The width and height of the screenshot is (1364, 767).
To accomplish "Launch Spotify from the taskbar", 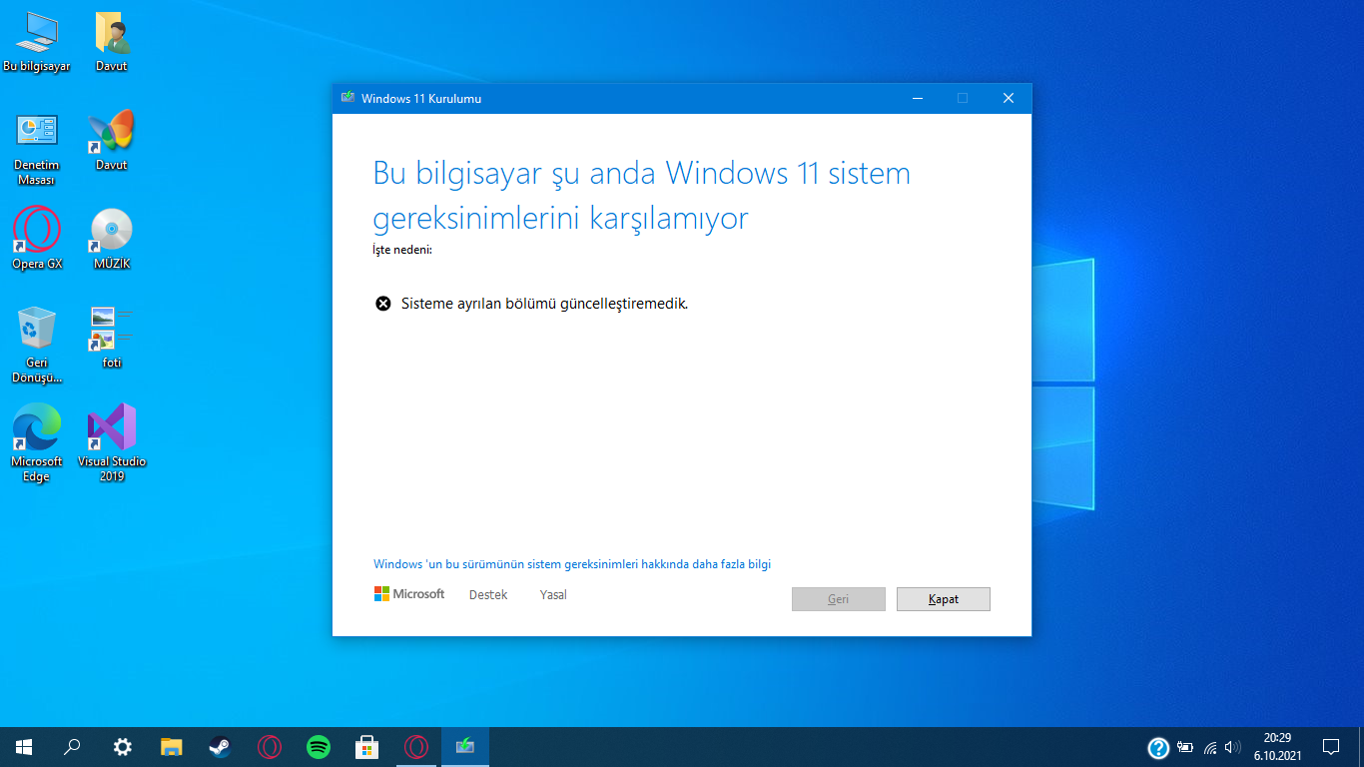I will click(x=319, y=747).
